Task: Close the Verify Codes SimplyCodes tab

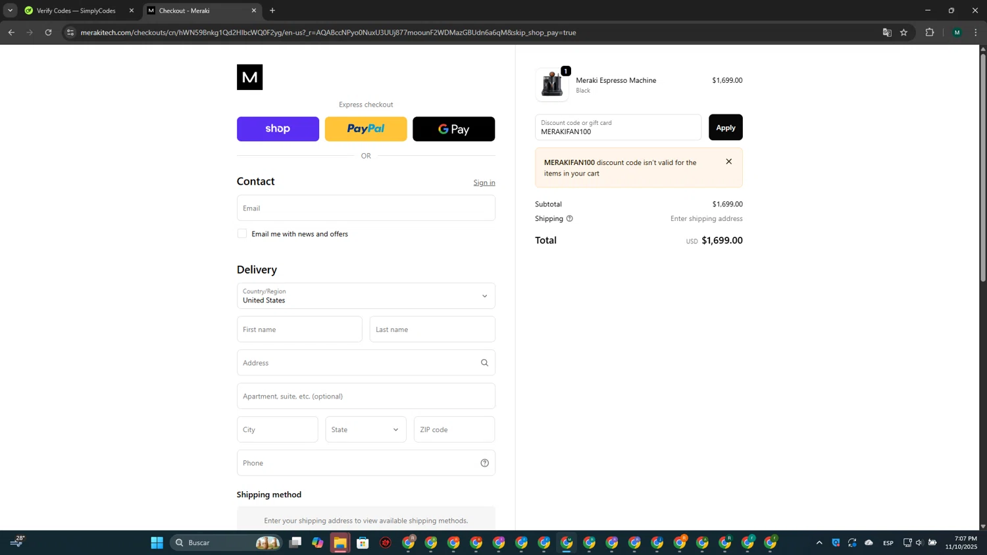Action: 131,11
